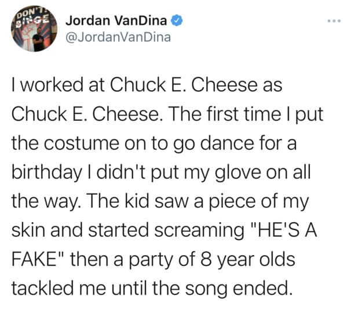The image size is (347, 310).
Task: Click the display name Jordan VanDina
Action: (116, 21)
